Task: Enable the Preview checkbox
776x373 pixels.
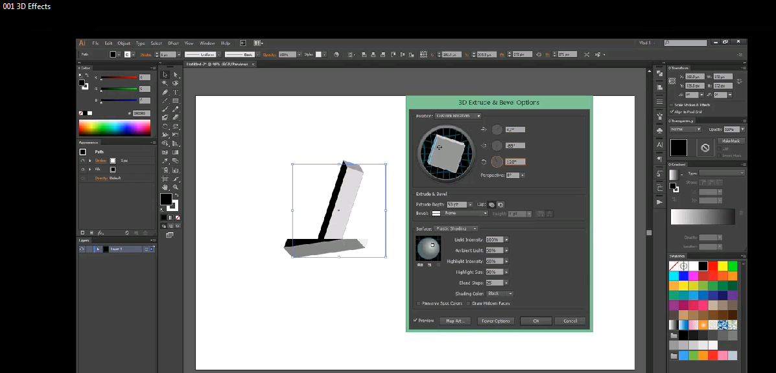Action: (x=416, y=319)
